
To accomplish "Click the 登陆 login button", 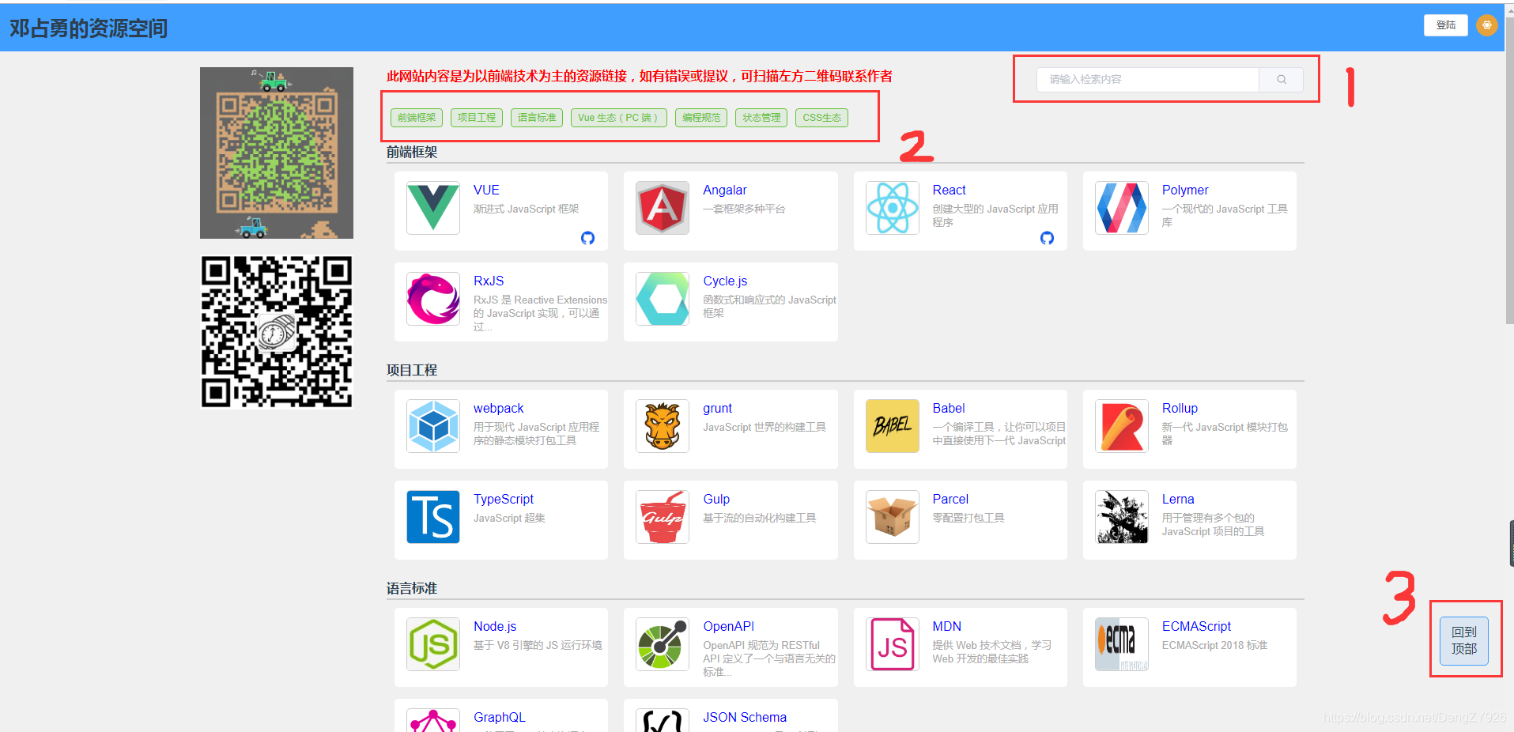I will click(x=1446, y=25).
